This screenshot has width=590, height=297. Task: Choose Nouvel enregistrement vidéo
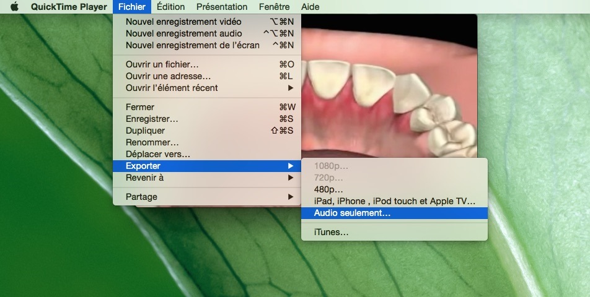pos(207,22)
